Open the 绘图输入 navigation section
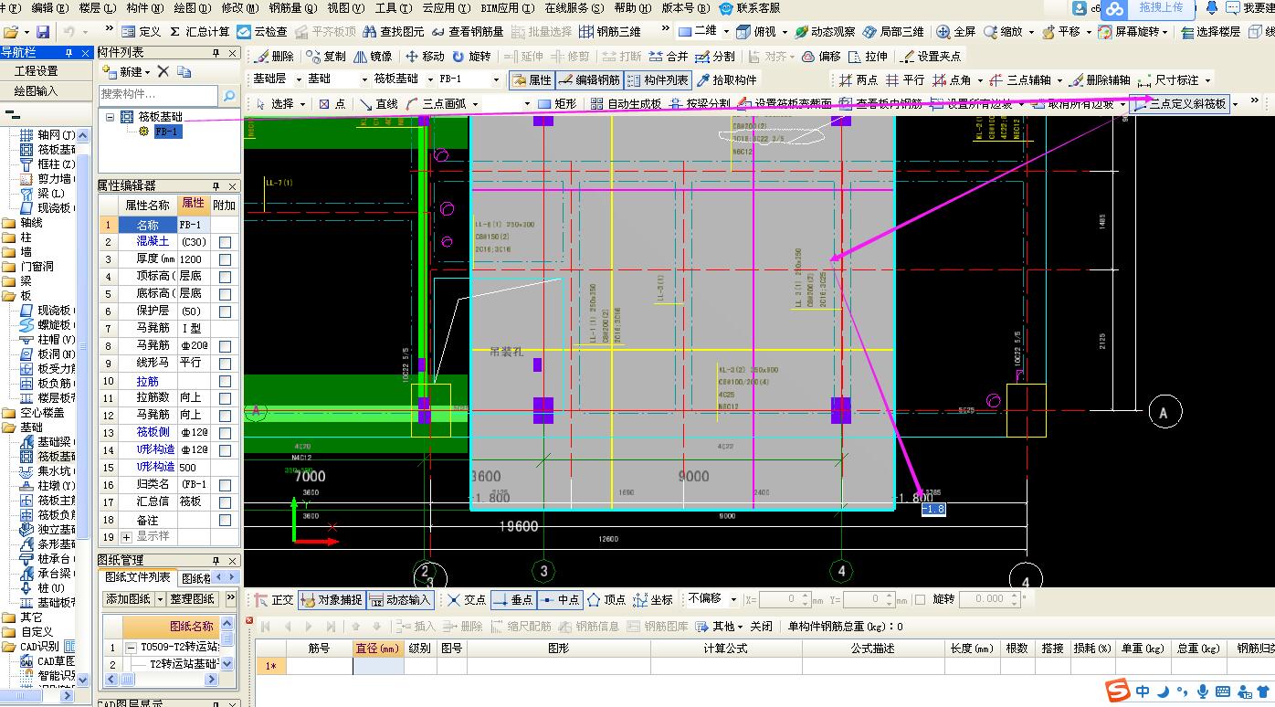The height and width of the screenshot is (707, 1275). [x=36, y=91]
